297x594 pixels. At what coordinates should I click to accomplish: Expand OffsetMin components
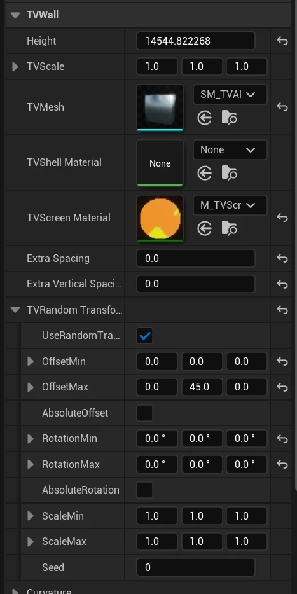point(31,361)
